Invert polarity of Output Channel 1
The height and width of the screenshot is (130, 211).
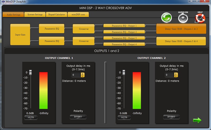tap(78, 117)
